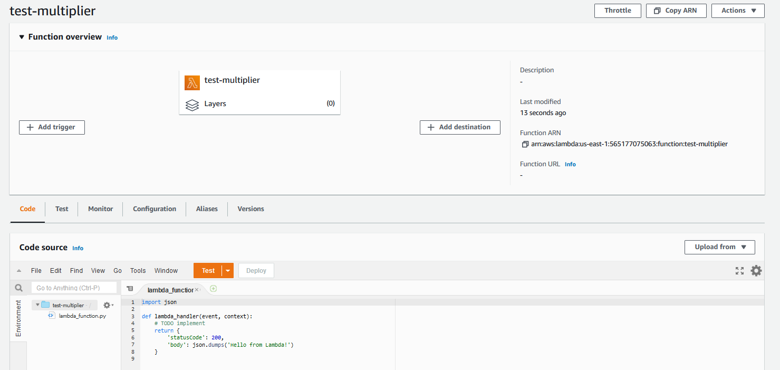Open the Tools menu in editor
This screenshot has width=780, height=370.
tap(138, 271)
